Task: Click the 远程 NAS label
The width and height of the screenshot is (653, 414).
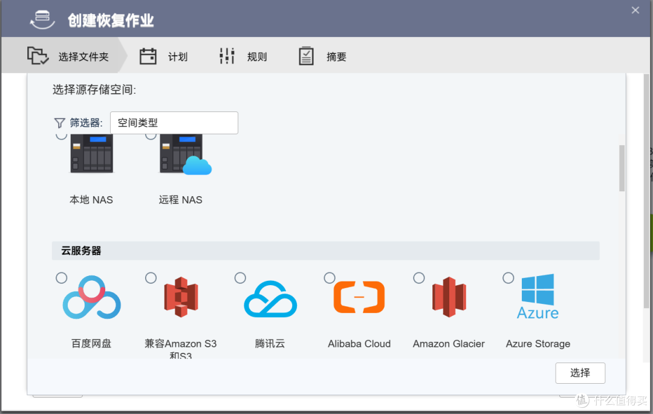Action: 180,200
